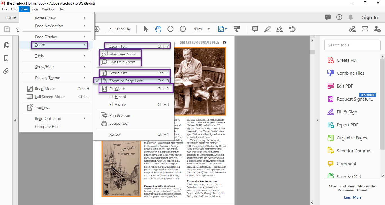
Task: Select the Highlight text tool
Action: (x=267, y=29)
